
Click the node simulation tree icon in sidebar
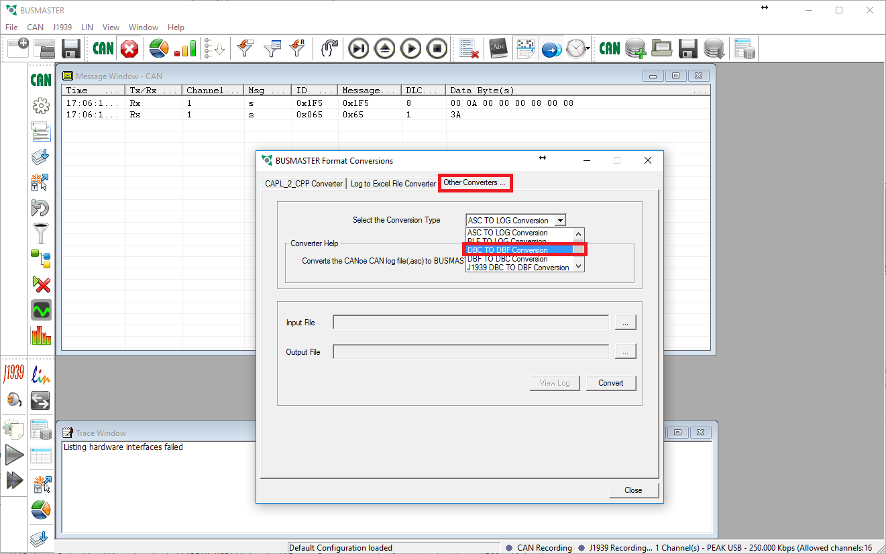tap(41, 258)
